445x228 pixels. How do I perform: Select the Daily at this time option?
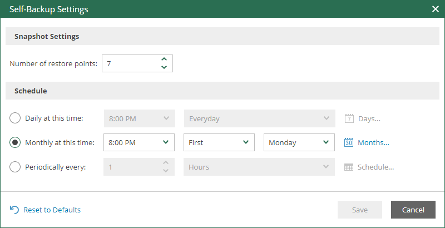[16, 118]
